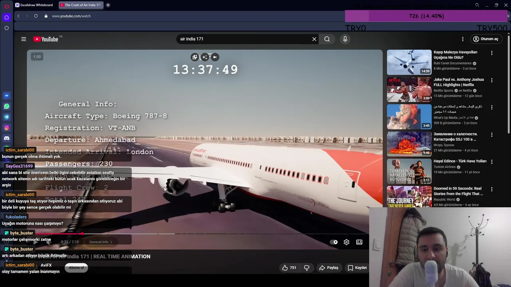
Task: Open YouTube settings three-dot menu
Action: 463,39
